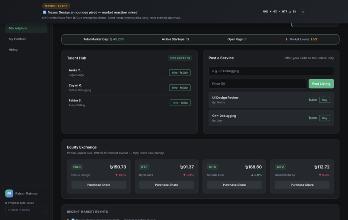Screen dimensions: 348x220
Task: Click the Equity Exchange heading
Action: (x=82, y=147)
